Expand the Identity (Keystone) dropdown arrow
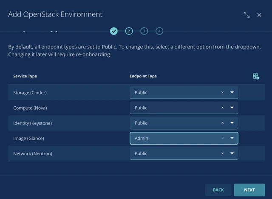This screenshot has width=272, height=199. 232,123
